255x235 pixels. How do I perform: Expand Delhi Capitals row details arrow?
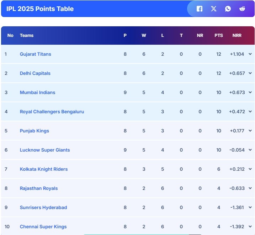tap(250, 73)
